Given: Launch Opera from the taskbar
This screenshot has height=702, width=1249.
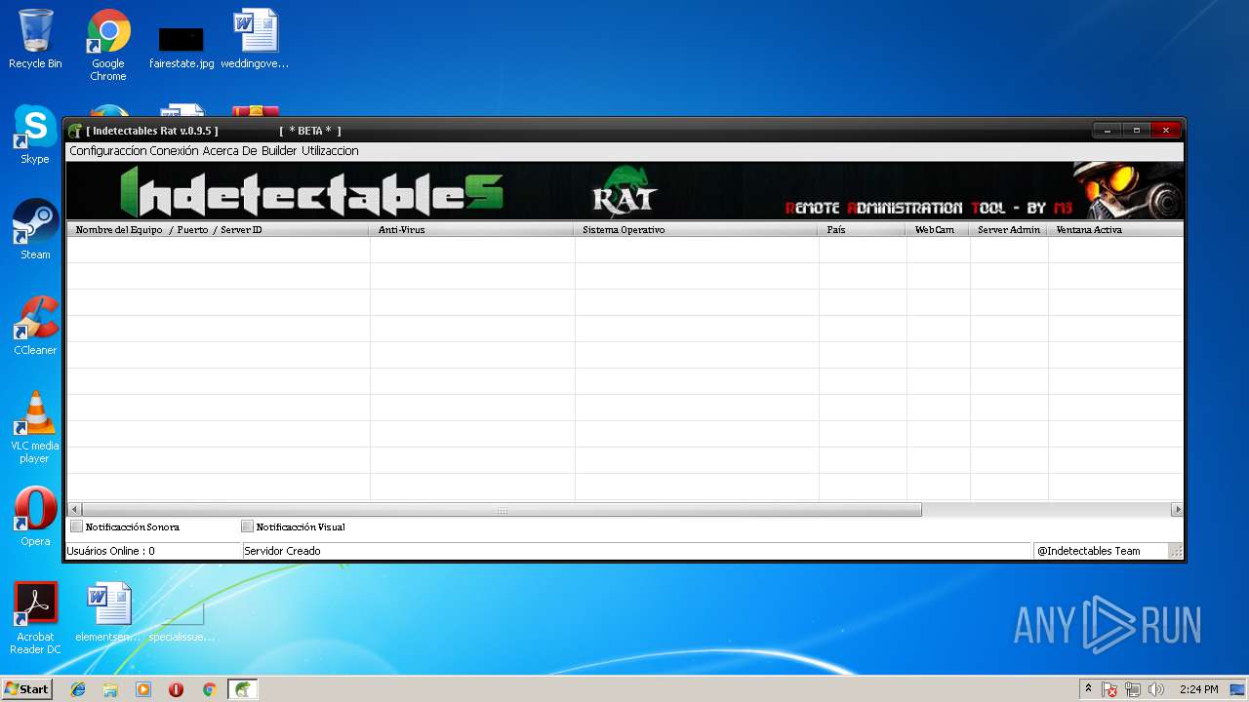Looking at the screenshot, I should [176, 689].
